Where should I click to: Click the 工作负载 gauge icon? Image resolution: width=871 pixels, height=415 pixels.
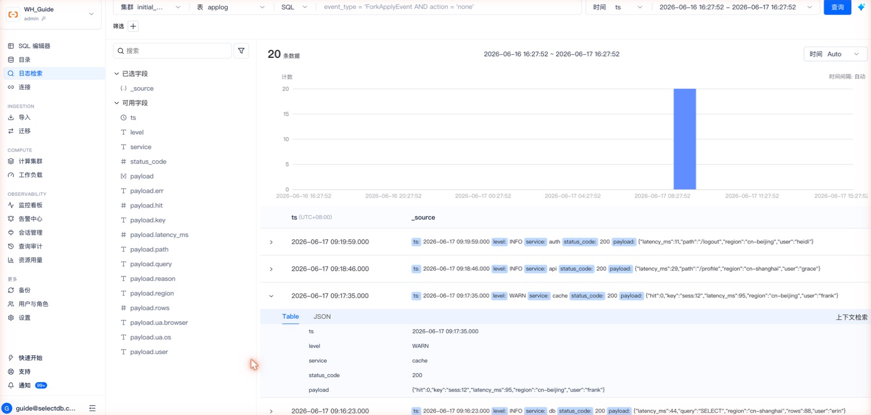pos(11,175)
